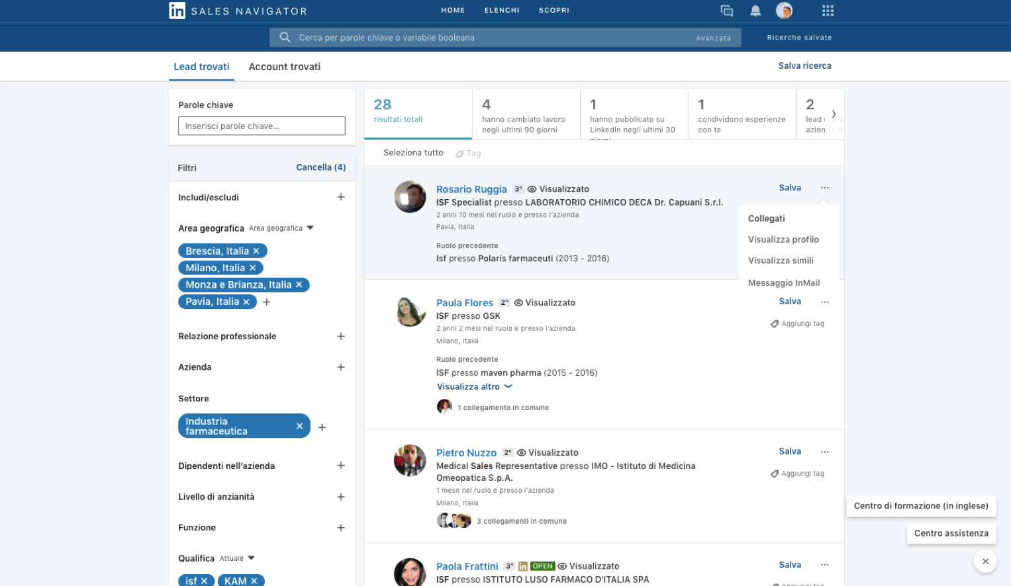Viewport: 1011px width, 586px height.
Task: Expand Visualizza altro for Paula Flores
Action: coord(474,387)
